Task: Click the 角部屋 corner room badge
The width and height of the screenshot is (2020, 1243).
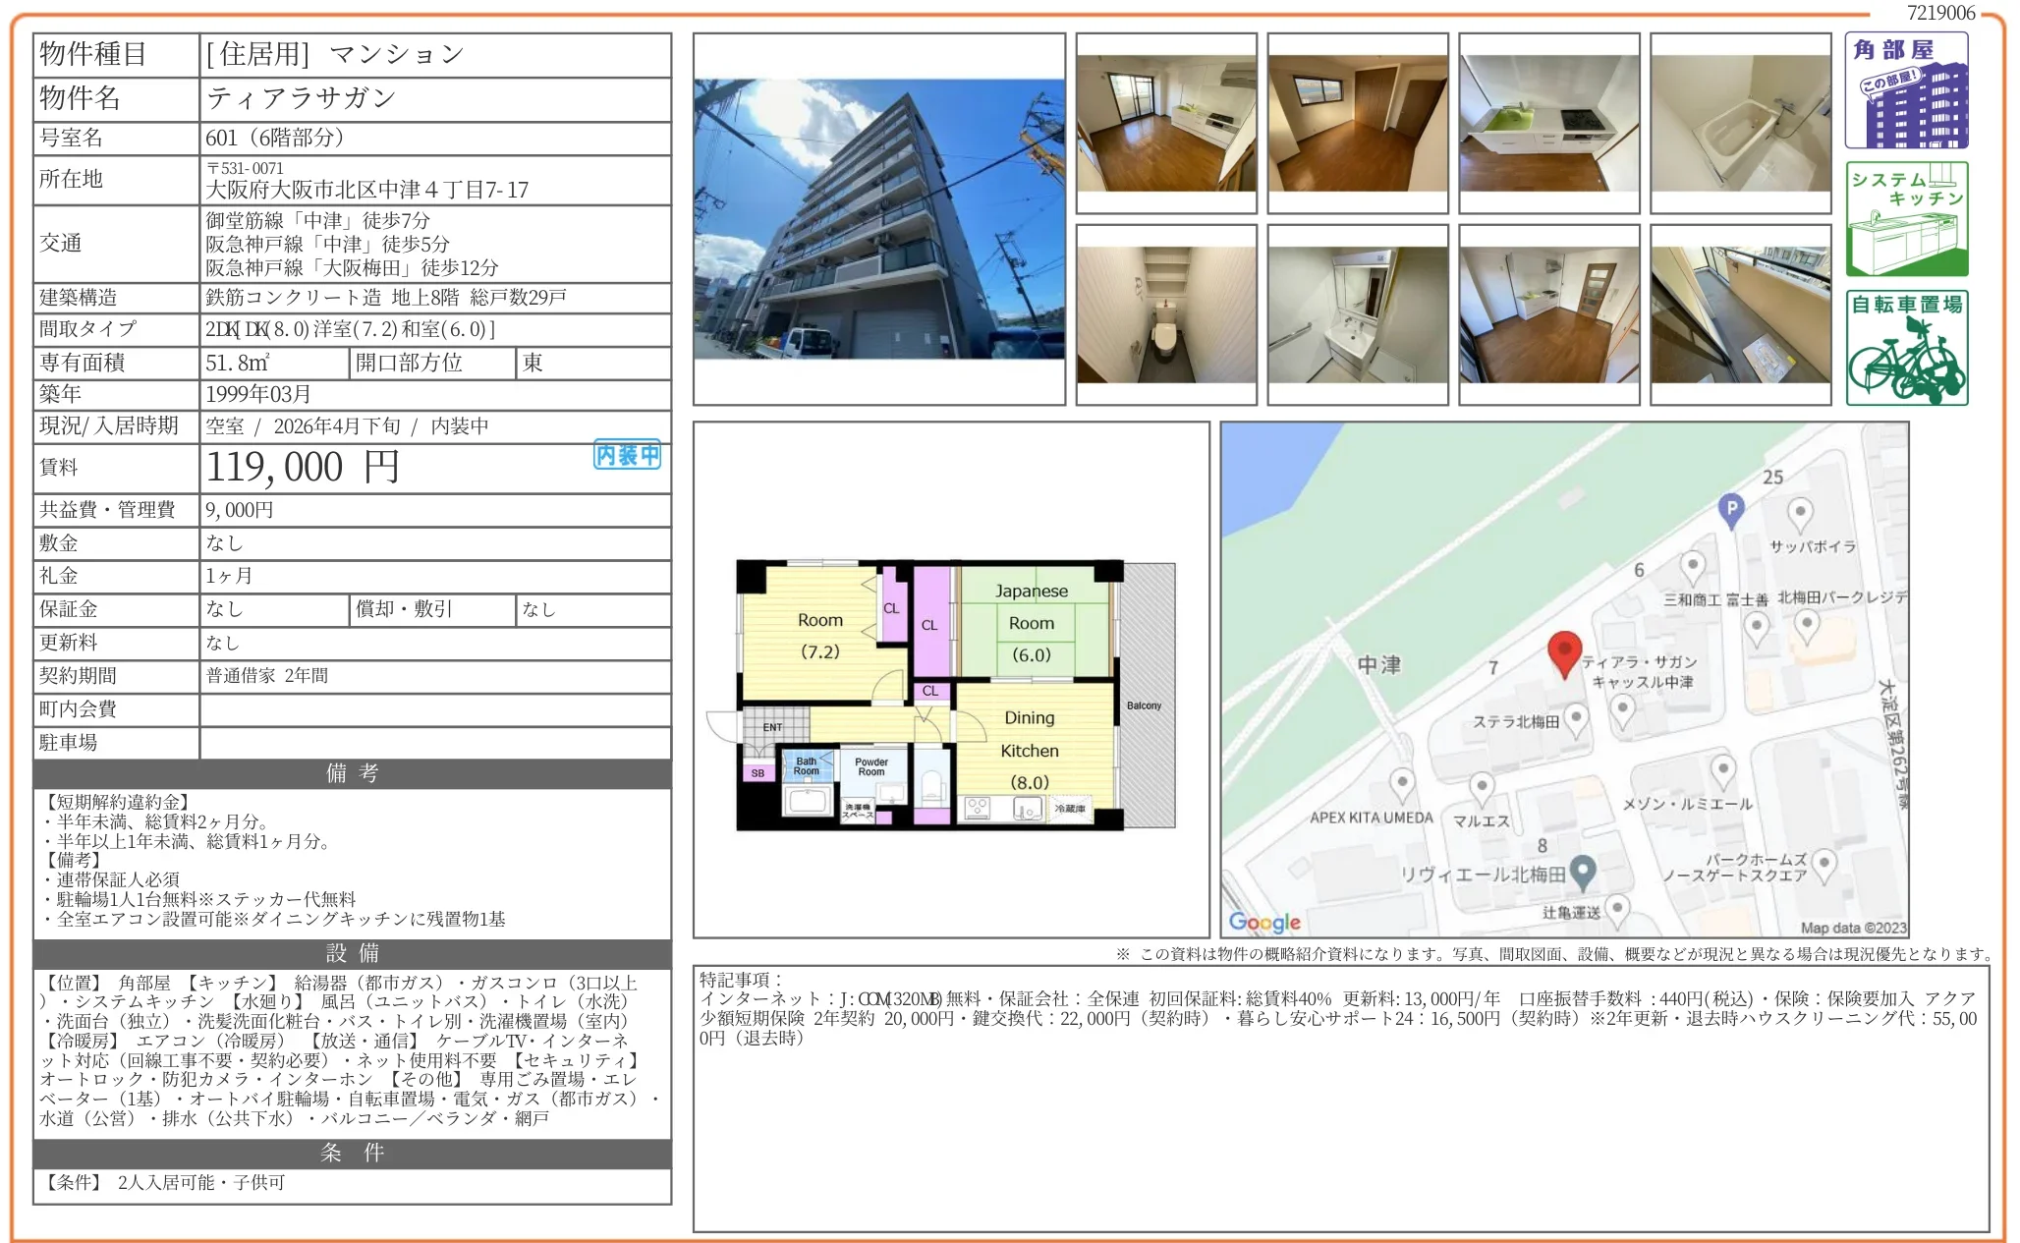Action: [1905, 90]
